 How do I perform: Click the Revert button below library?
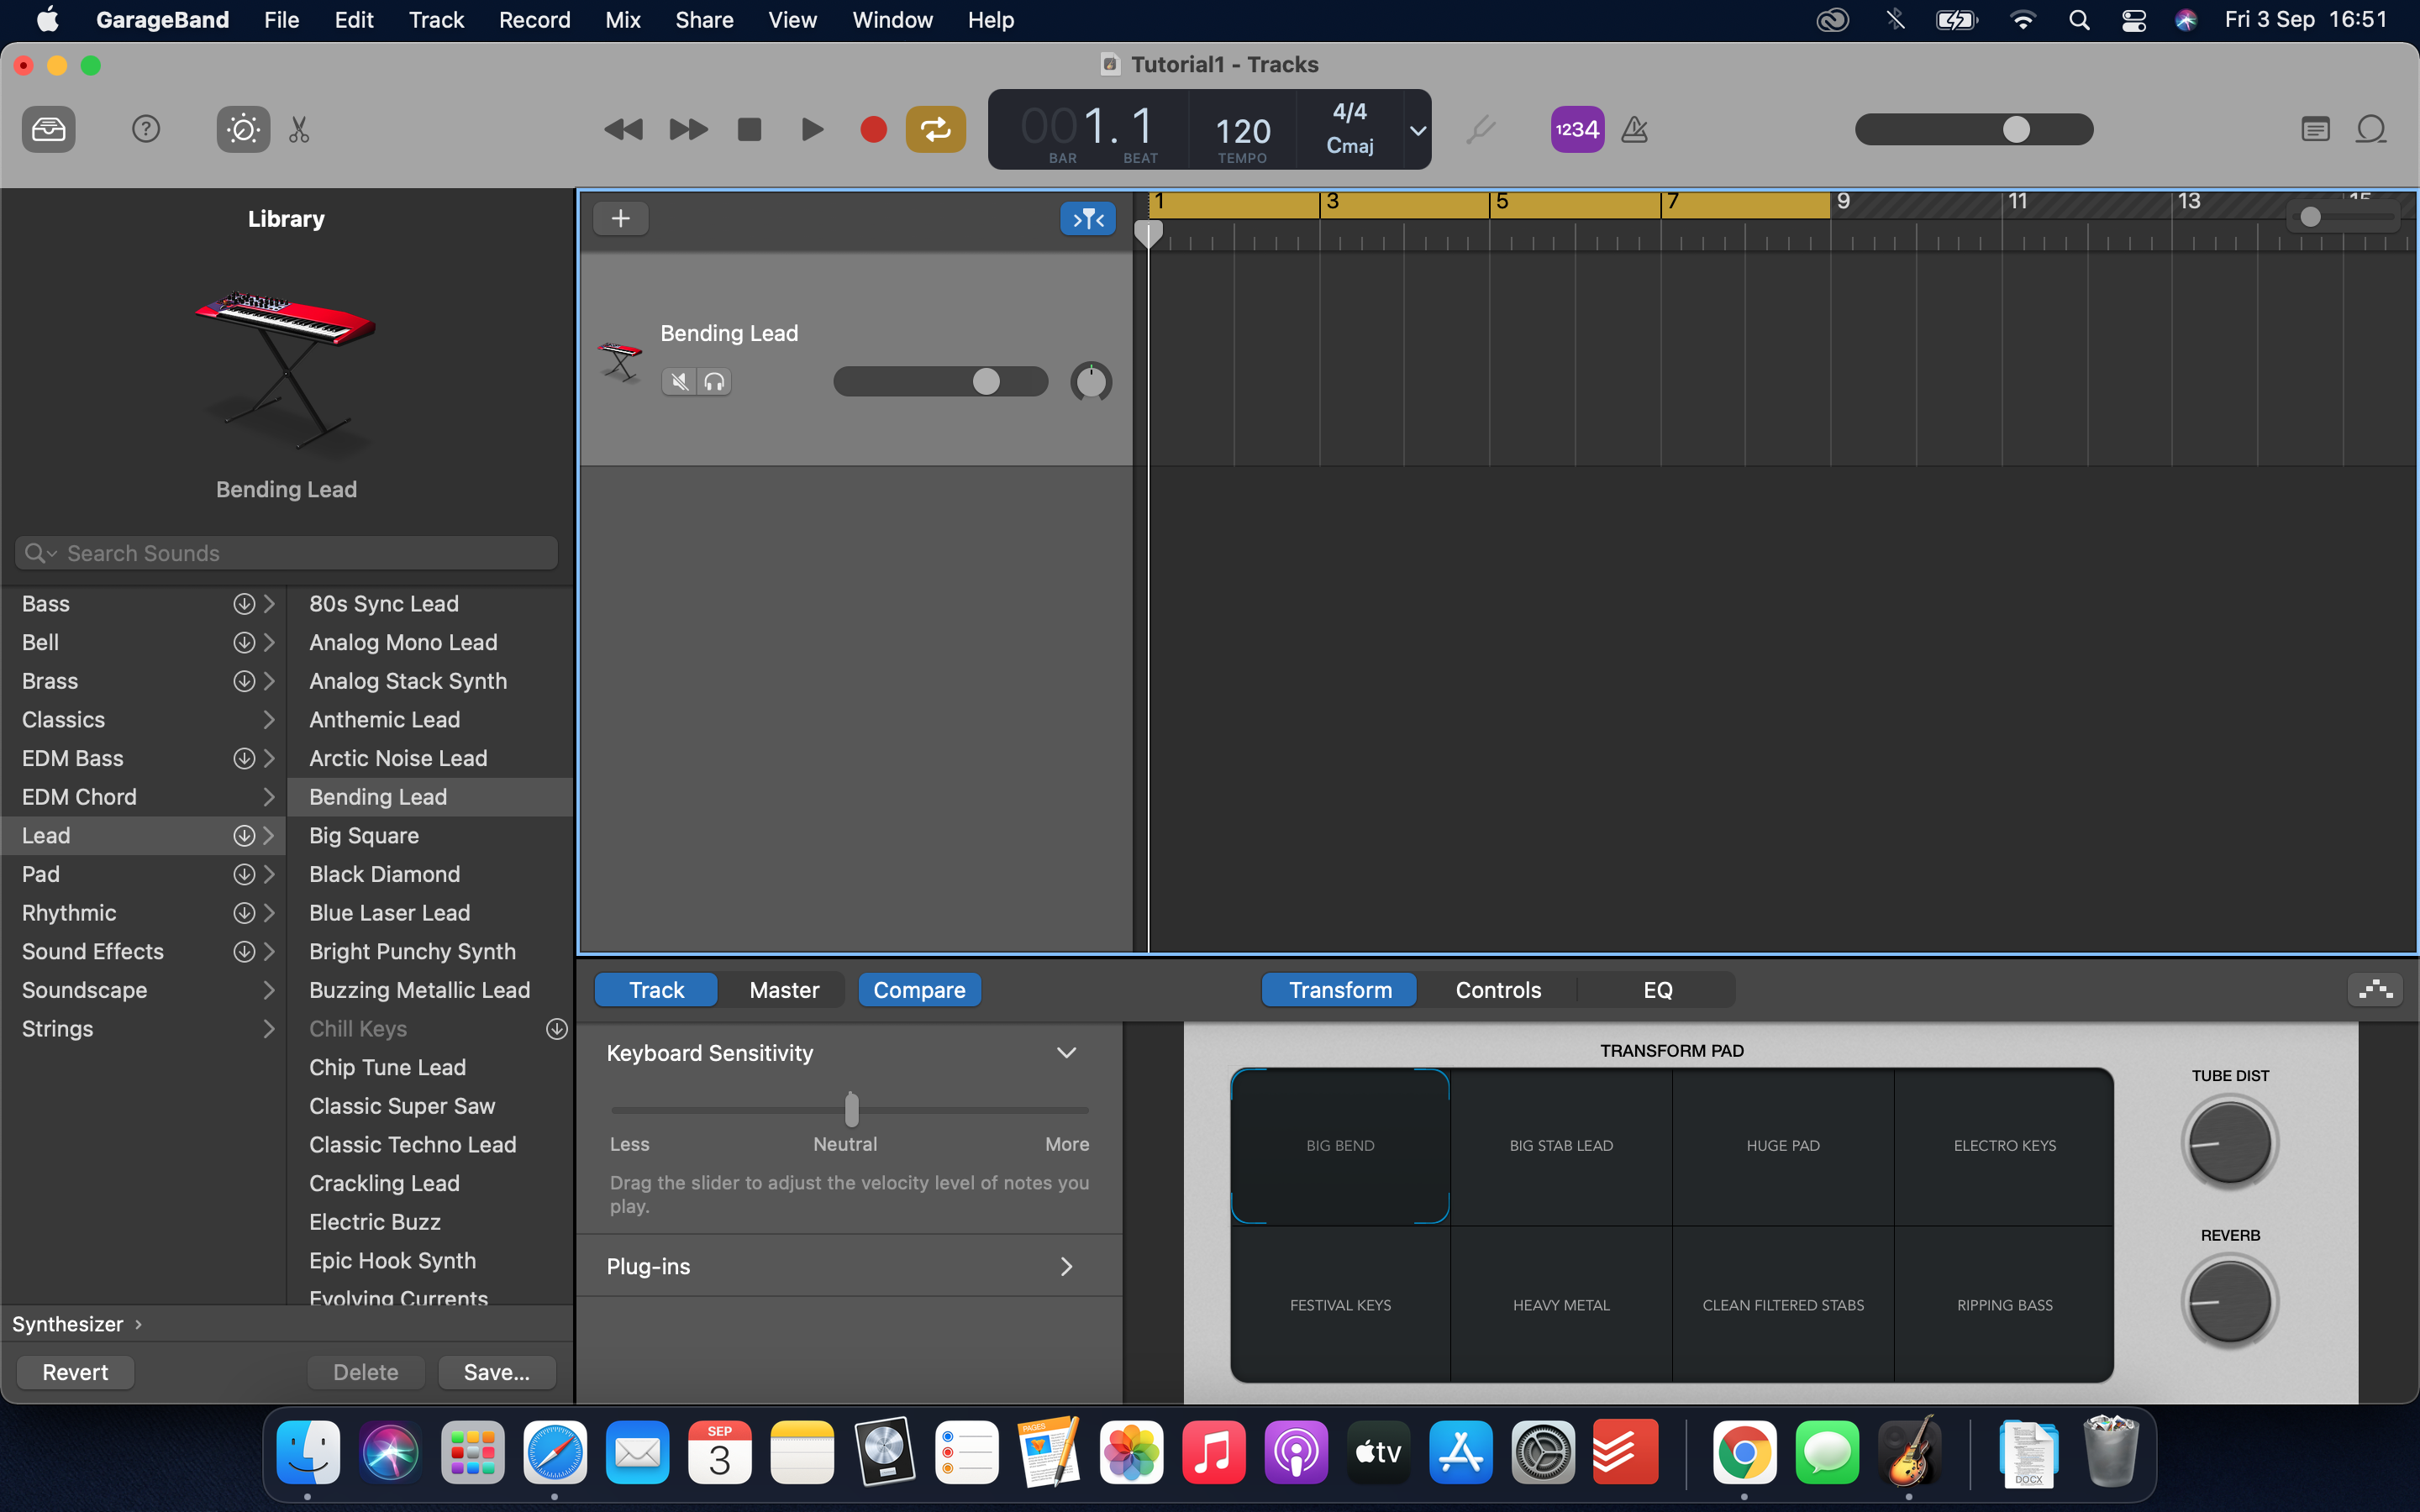[75, 1371]
